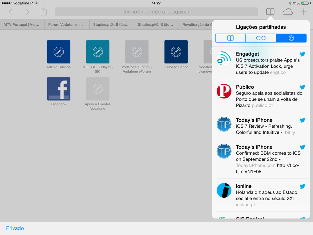Screen dimensions: 313x235
Task: Open iCloud Tabs cloud icon
Action: [287, 12]
